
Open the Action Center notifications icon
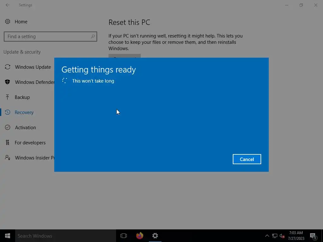(x=313, y=236)
